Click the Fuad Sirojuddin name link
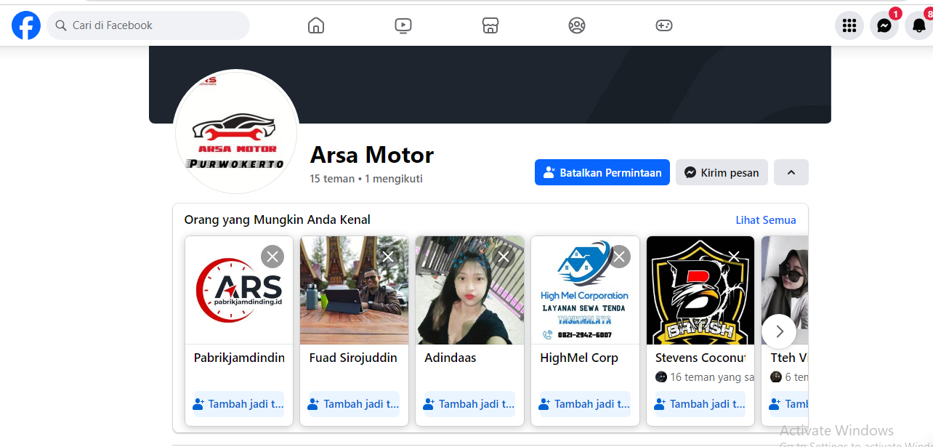The width and height of the screenshot is (933, 447). [x=353, y=358]
